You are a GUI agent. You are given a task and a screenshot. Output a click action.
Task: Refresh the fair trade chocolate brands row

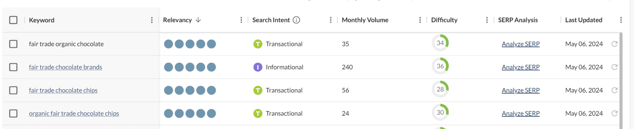pyautogui.click(x=614, y=67)
